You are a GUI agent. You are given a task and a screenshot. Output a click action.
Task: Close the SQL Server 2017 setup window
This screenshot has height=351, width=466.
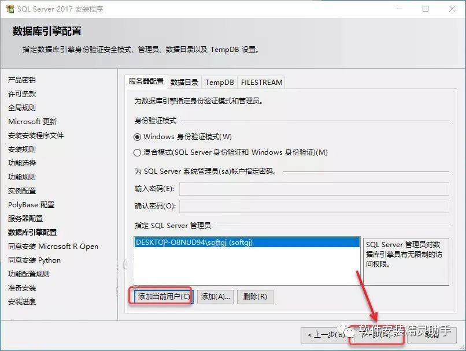point(452,9)
